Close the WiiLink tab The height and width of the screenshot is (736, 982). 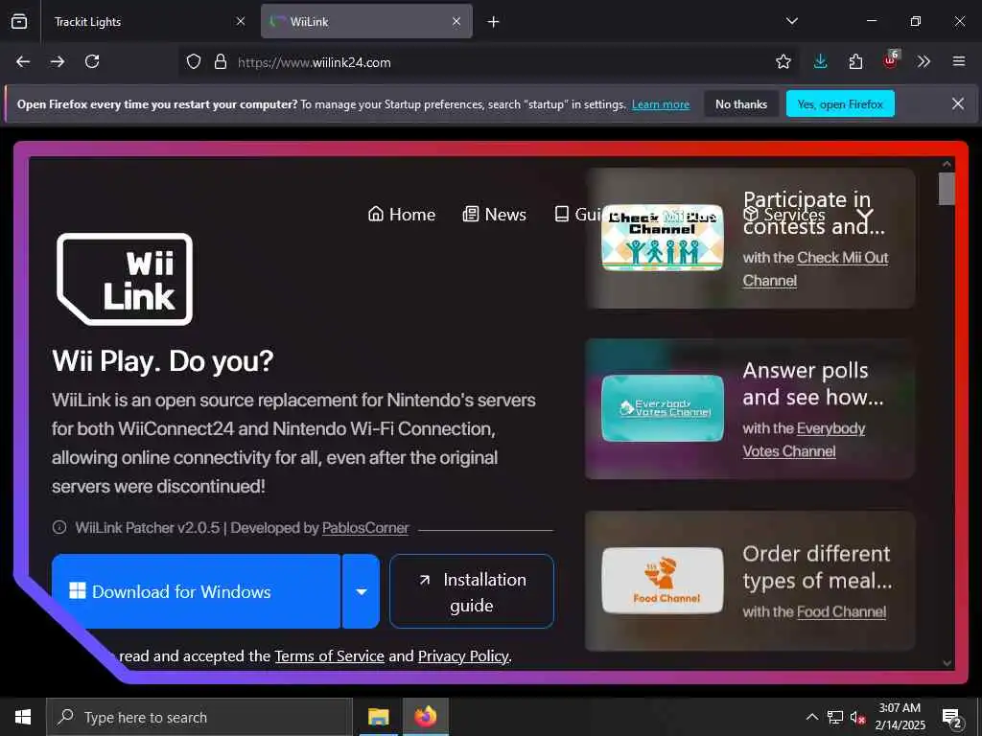point(456,22)
